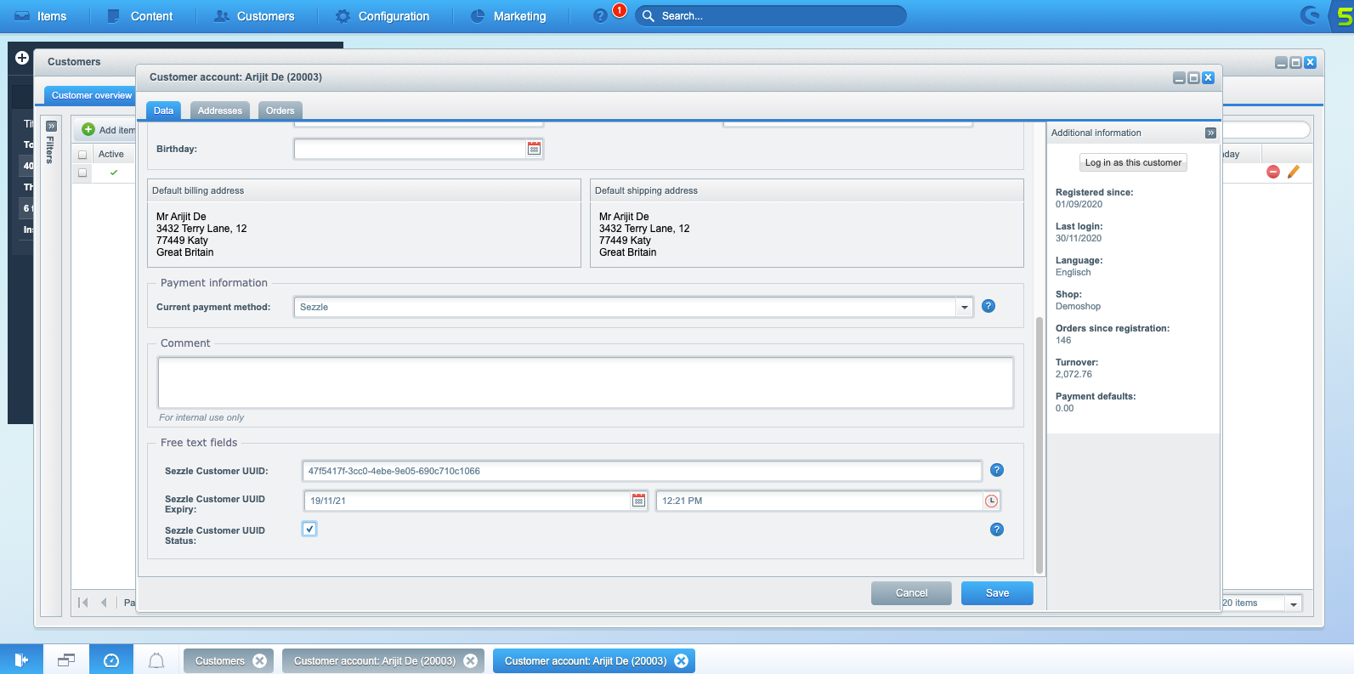This screenshot has height=674, width=1354.
Task: Close the Customers window
Action: 1310,62
